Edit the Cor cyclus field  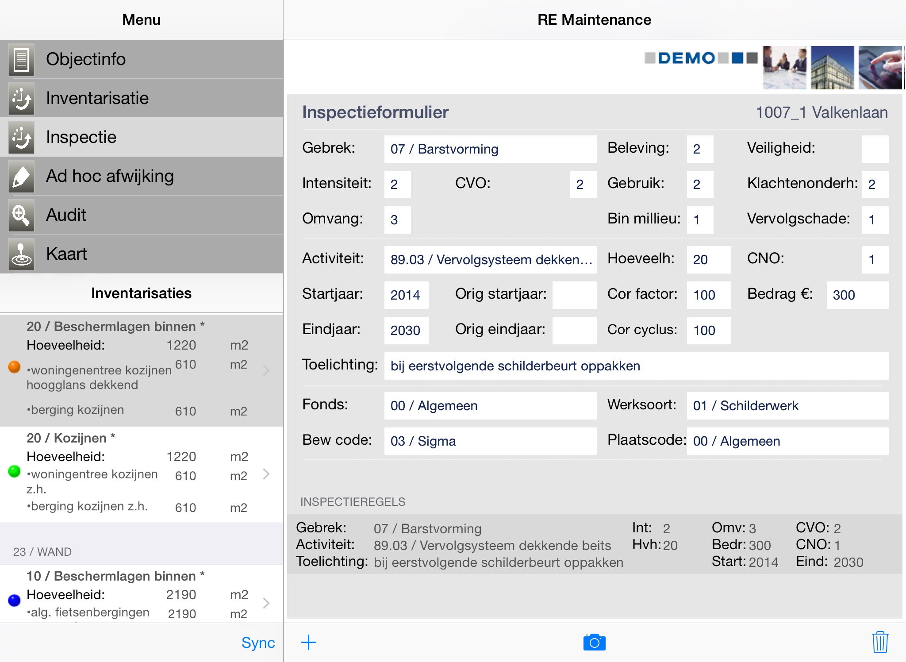click(709, 331)
